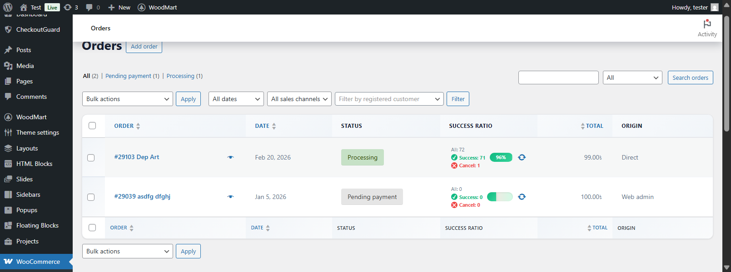Preview order #29103 with eye icon

click(x=230, y=157)
